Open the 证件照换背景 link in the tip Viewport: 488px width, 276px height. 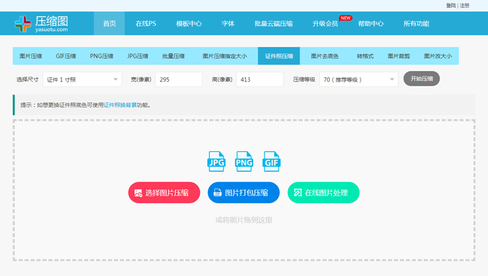[120, 105]
